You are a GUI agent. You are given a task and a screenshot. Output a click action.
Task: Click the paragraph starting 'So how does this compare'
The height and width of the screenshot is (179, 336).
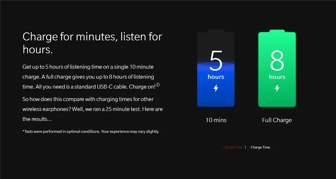(92, 109)
